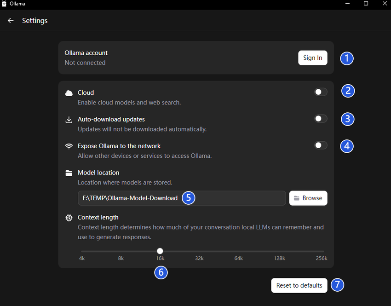Image resolution: width=391 pixels, height=306 pixels.
Task: Enable the Cloud models toggle
Action: (x=321, y=92)
